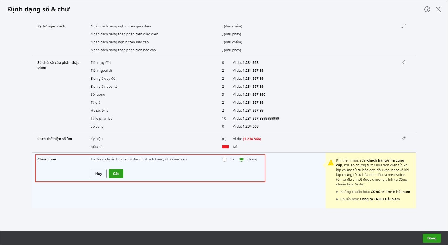The image size is (448, 245).
Task: Click the Chuẩn hóa section label
Action: tap(47, 159)
